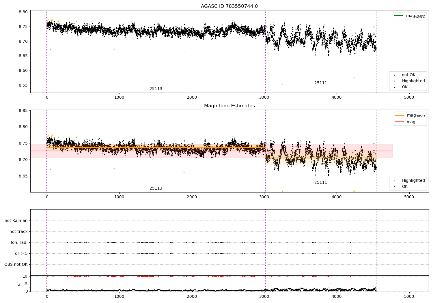
Task: Click the 25111 label in Magnitude Estimates plot
Action: click(321, 183)
